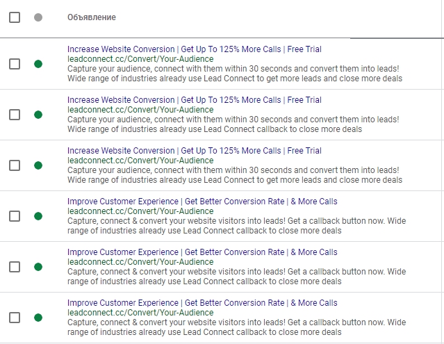The height and width of the screenshot is (344, 444).
Task: Click the leadconnect.cc URL in the fourth ad
Action: click(x=140, y=211)
